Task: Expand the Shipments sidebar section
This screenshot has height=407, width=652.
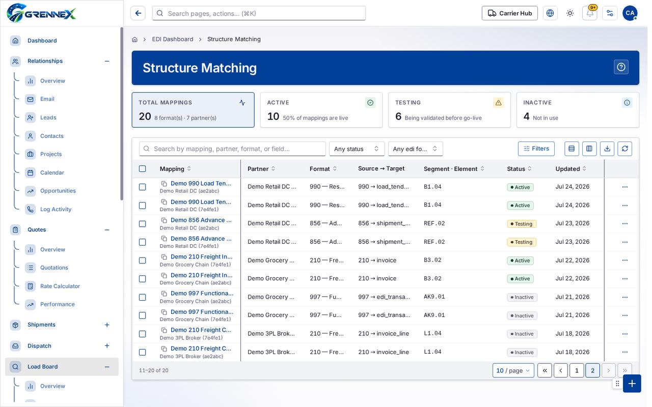Action: [x=107, y=325]
